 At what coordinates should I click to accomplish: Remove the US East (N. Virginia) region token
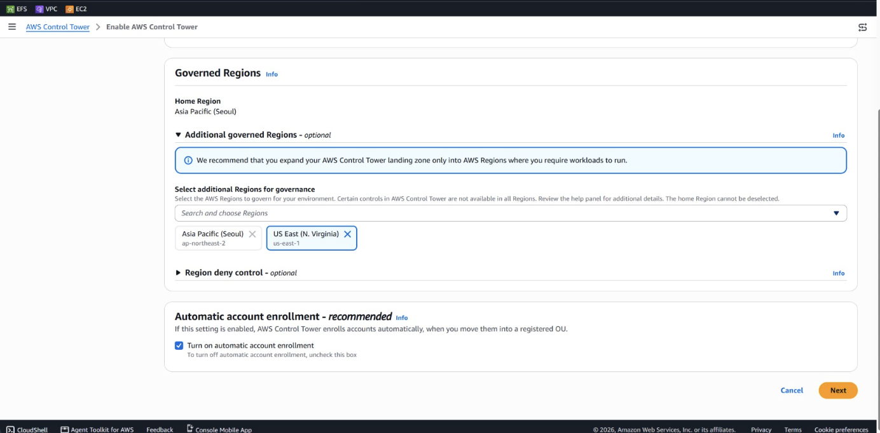click(x=347, y=234)
